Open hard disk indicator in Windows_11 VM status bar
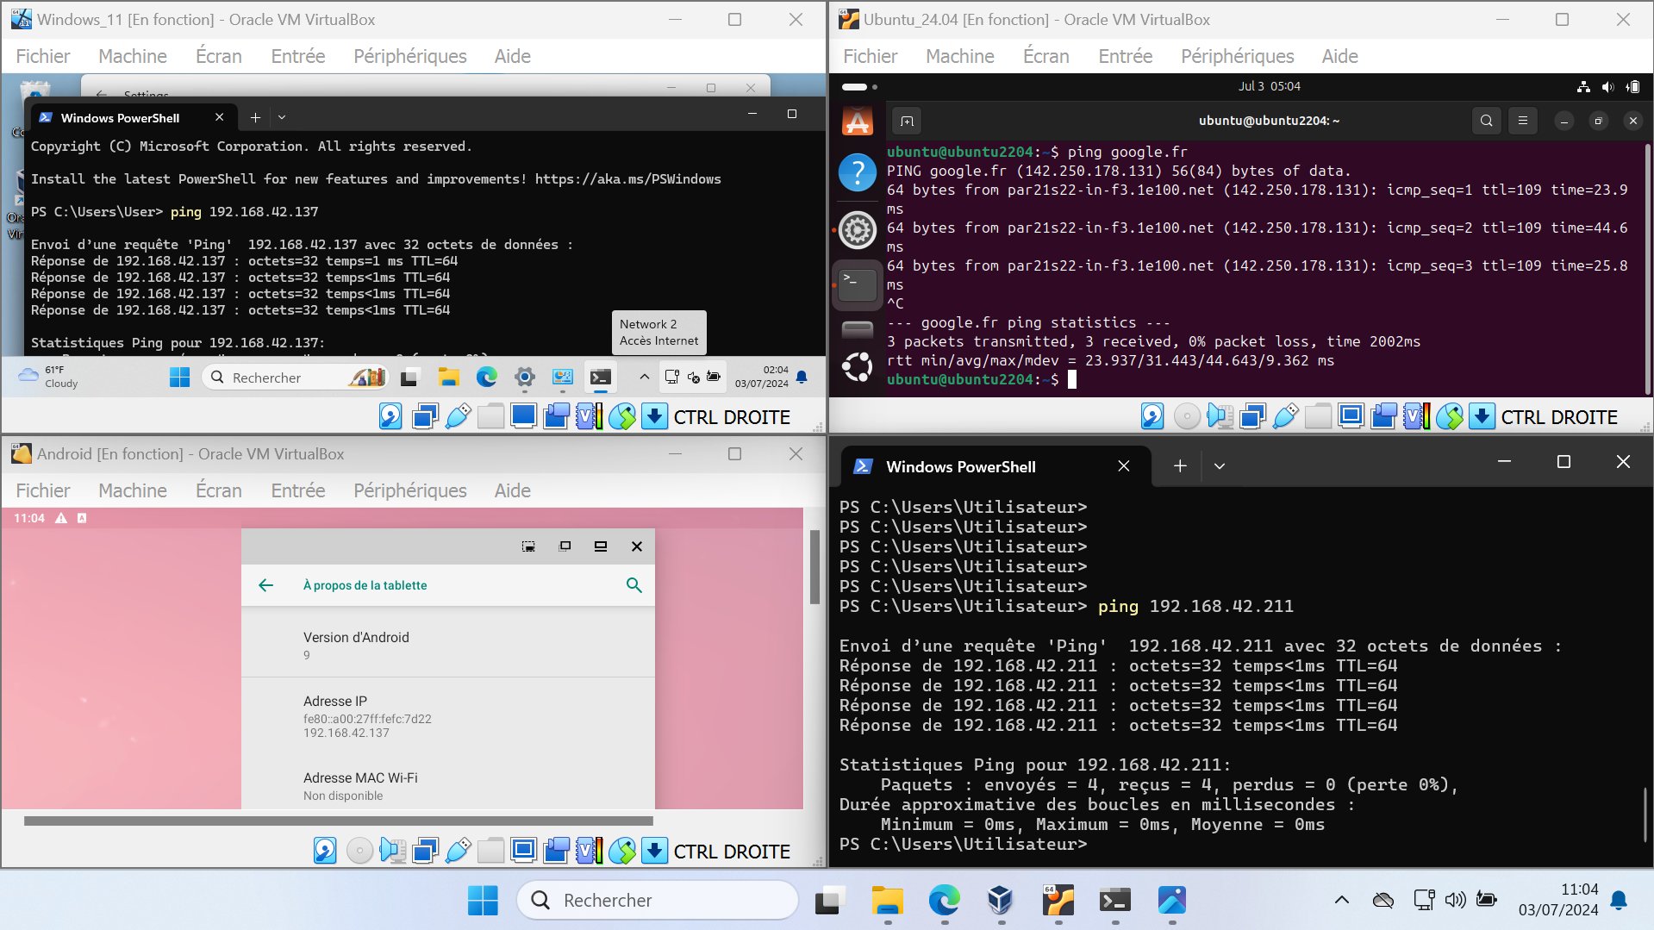This screenshot has height=930, width=1654. (390, 416)
